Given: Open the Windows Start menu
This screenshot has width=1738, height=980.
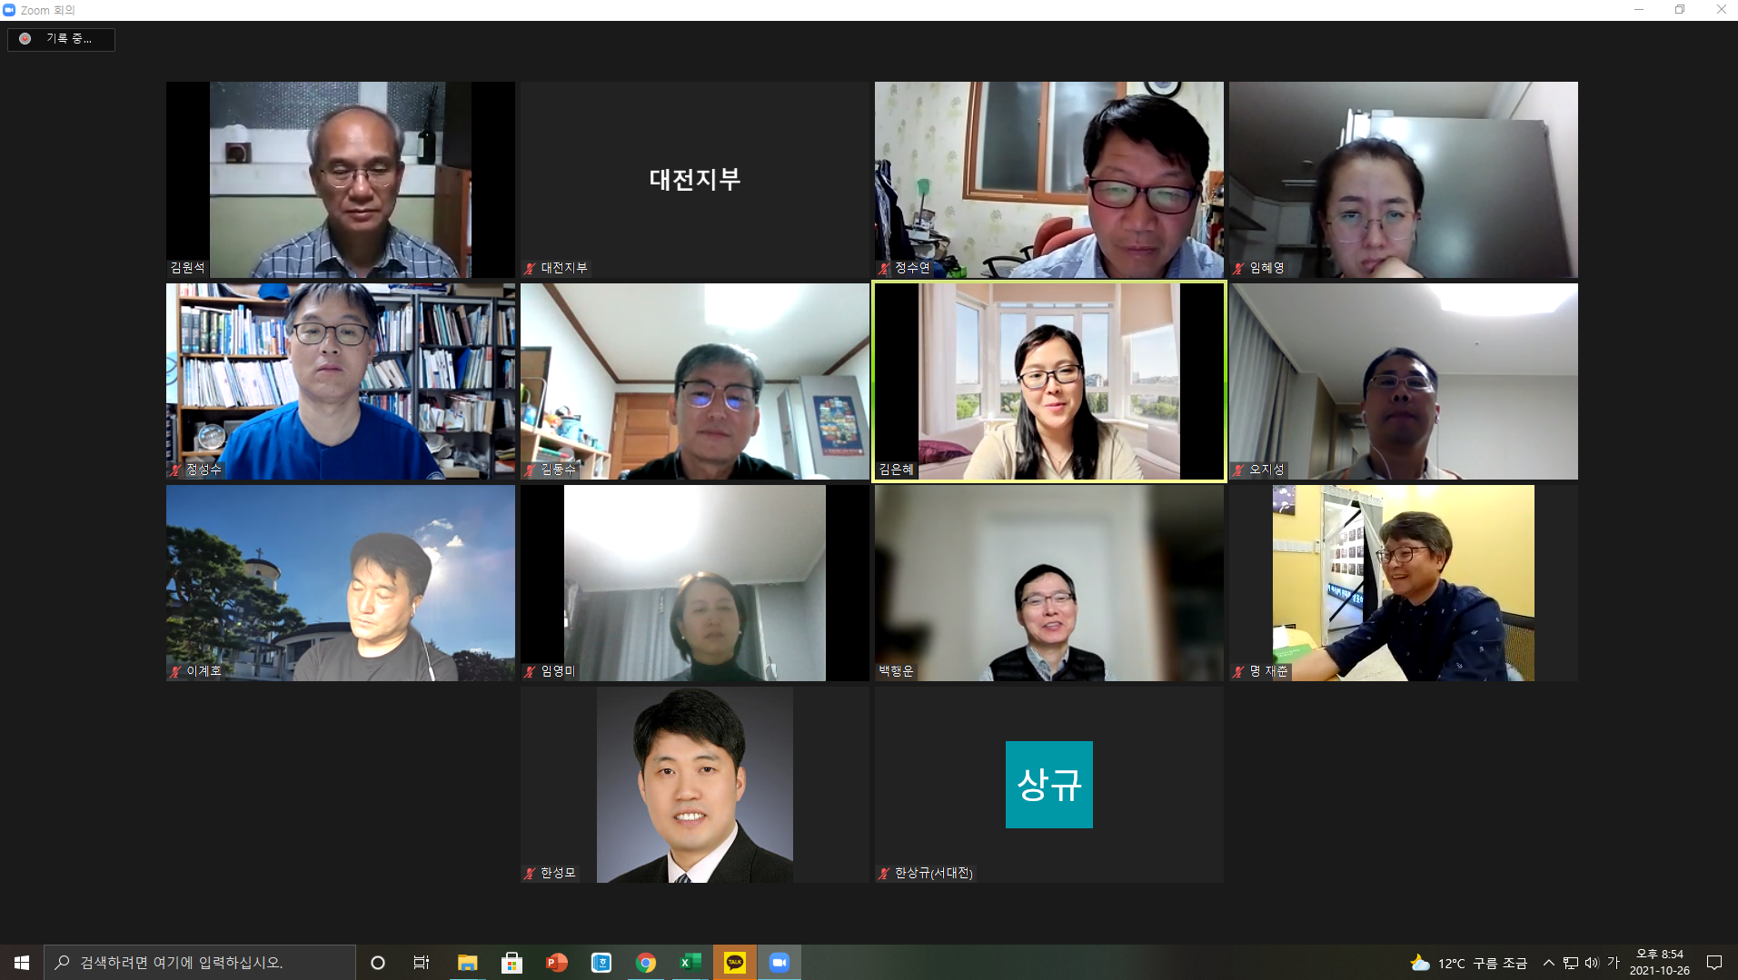Looking at the screenshot, I should click(x=22, y=963).
